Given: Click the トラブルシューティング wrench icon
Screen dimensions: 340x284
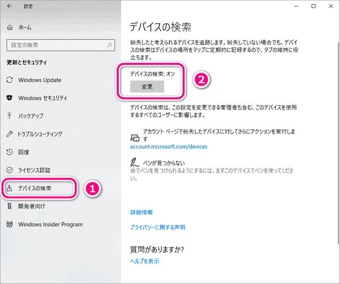Looking at the screenshot, I should pyautogui.click(x=10, y=134).
